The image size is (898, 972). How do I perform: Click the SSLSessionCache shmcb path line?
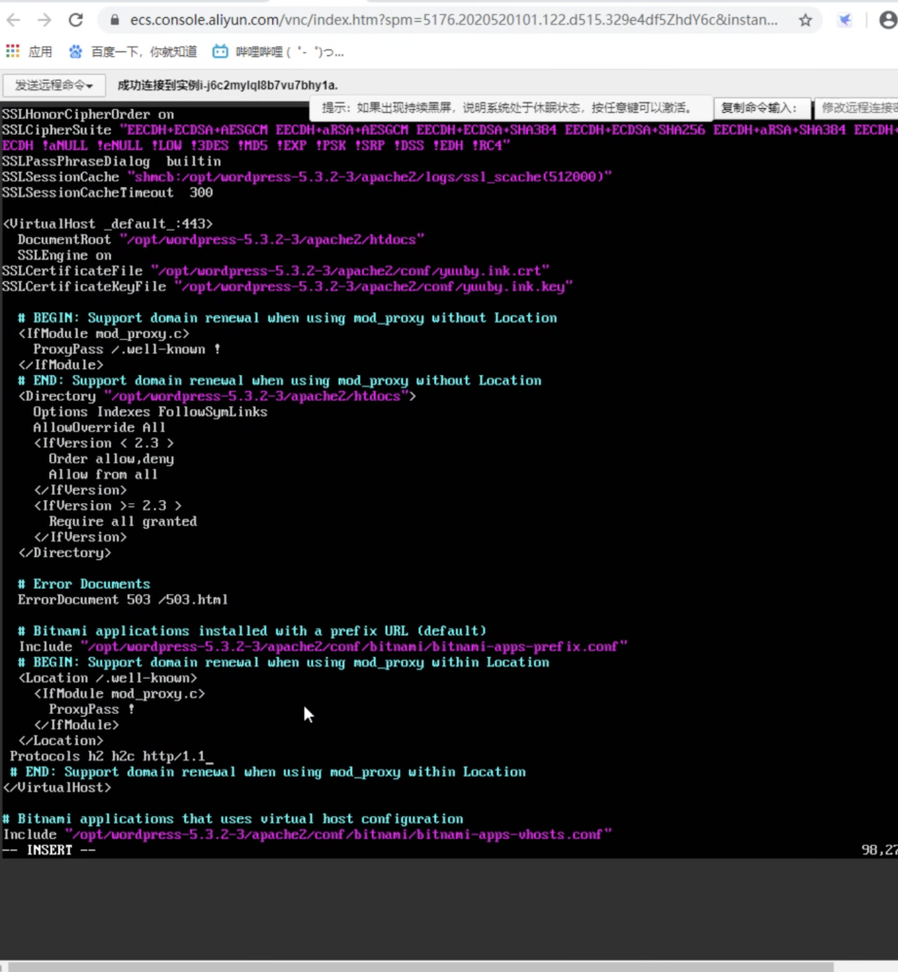coord(307,177)
